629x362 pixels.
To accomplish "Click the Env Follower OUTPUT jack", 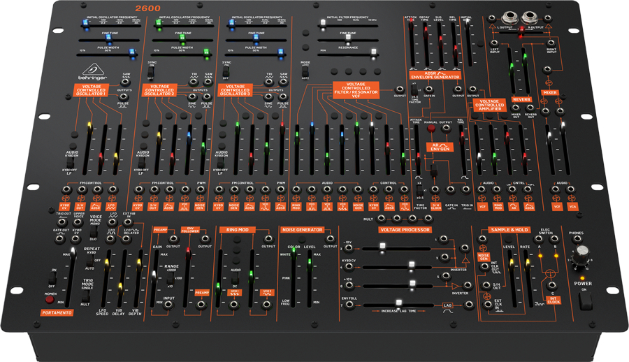I will (205, 239).
